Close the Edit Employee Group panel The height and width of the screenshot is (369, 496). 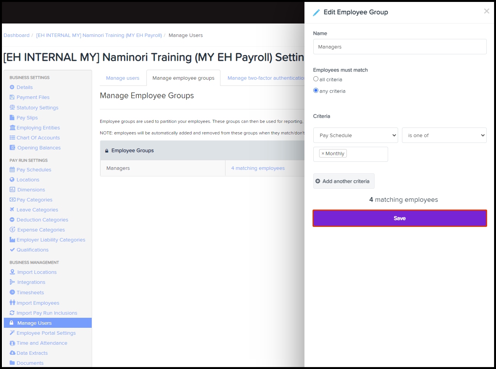tap(486, 11)
